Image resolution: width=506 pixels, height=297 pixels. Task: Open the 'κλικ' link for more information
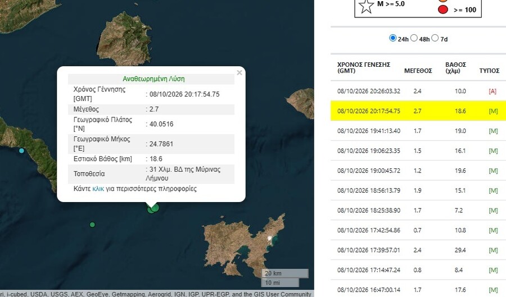[x=98, y=189]
